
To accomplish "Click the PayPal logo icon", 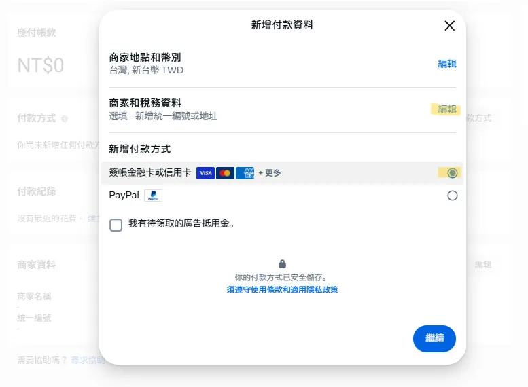I will pyautogui.click(x=153, y=196).
